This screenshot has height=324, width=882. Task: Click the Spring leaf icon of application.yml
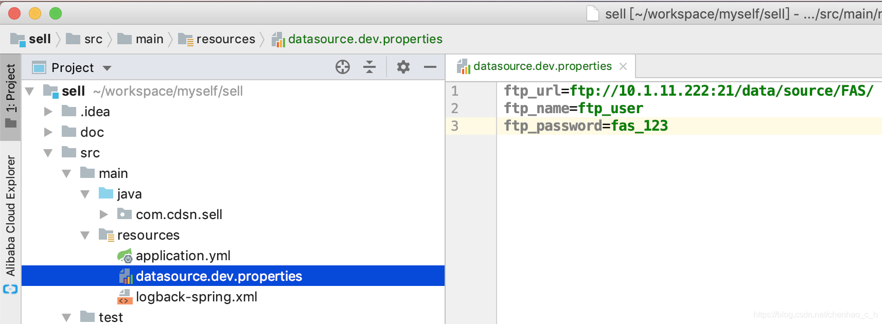(125, 256)
